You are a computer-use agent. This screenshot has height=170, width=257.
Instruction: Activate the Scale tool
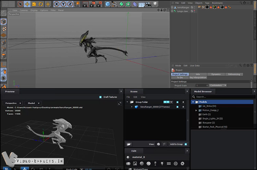click(34, 4)
